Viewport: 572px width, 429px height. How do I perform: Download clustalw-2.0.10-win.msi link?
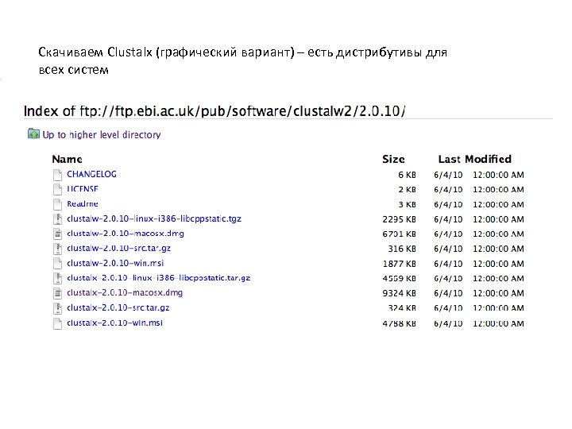pos(114,263)
